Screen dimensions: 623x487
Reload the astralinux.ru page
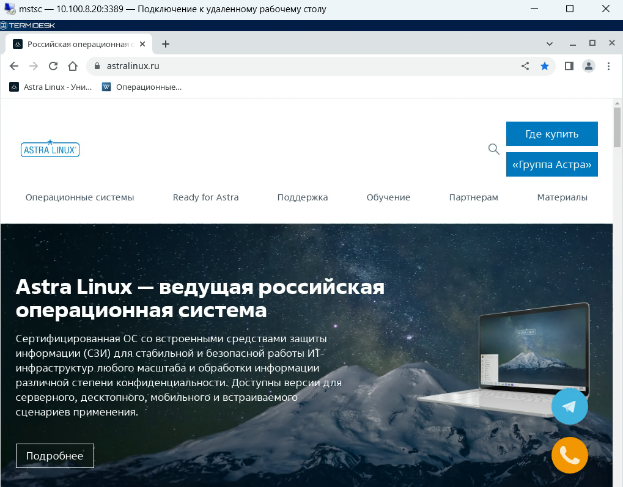(x=53, y=66)
